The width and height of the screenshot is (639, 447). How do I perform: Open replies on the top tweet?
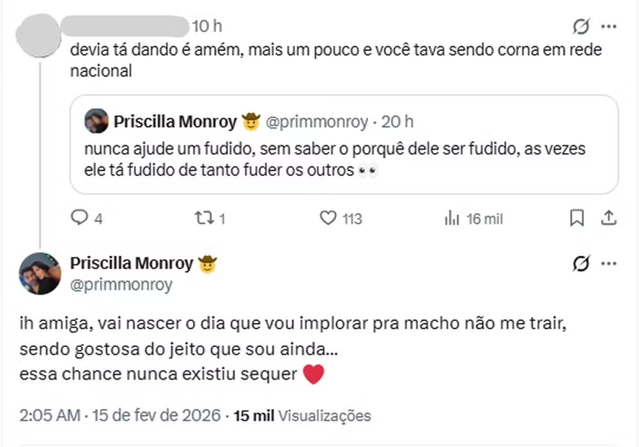(79, 219)
